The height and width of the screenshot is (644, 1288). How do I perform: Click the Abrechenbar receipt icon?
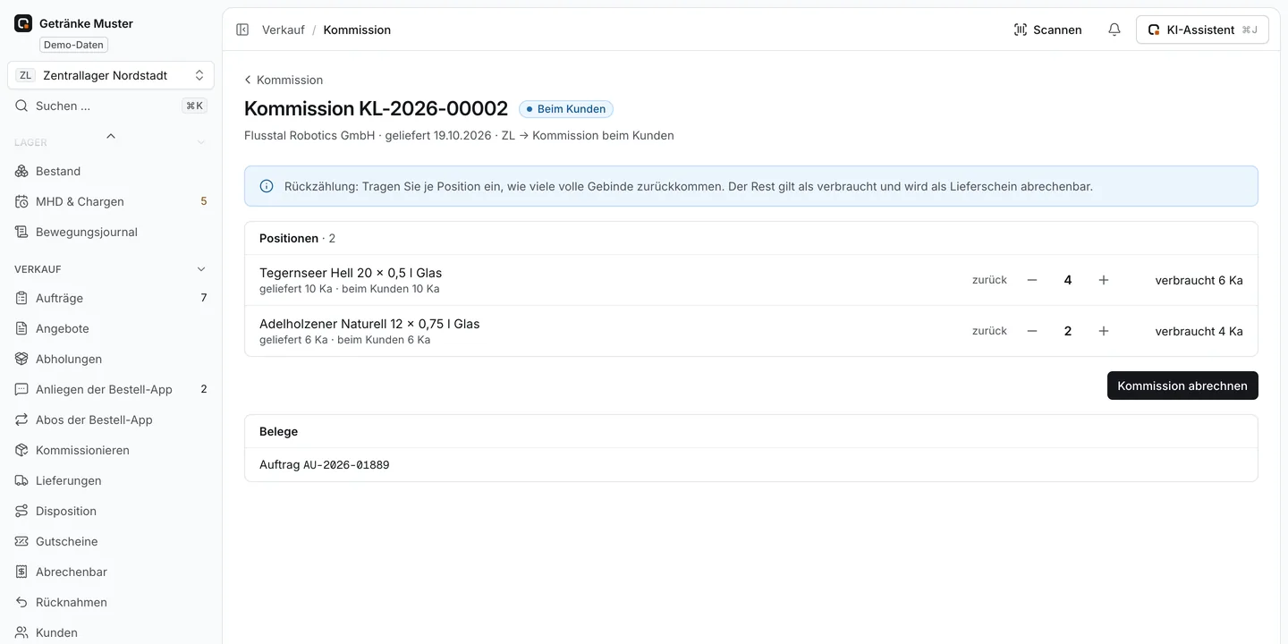pos(22,572)
